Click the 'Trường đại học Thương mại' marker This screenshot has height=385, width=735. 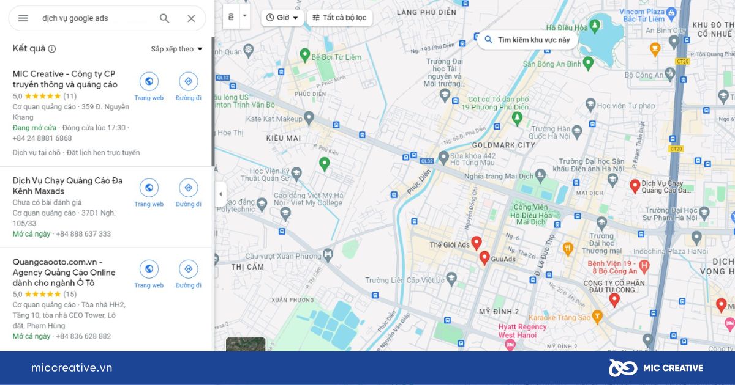coord(603,224)
